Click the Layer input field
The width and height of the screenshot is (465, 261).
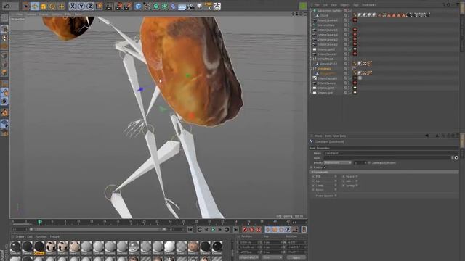pyautogui.click(x=387, y=158)
